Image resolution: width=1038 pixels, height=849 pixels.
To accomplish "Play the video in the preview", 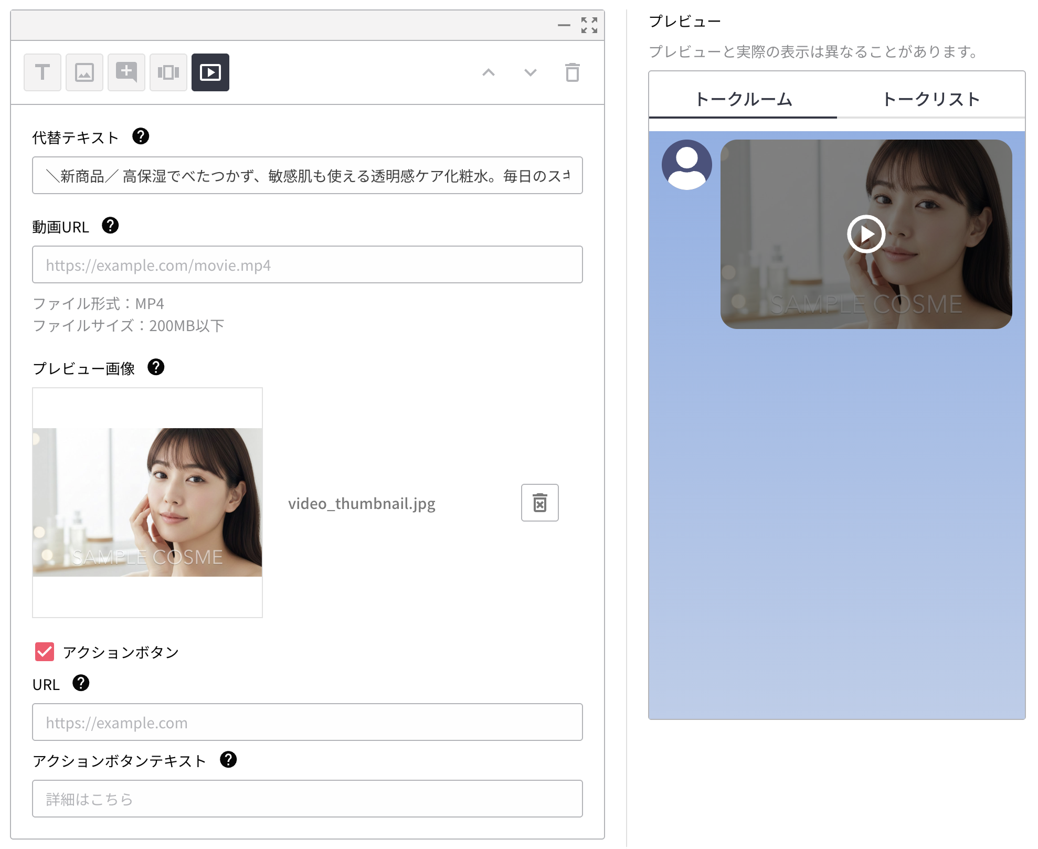I will pos(866,234).
